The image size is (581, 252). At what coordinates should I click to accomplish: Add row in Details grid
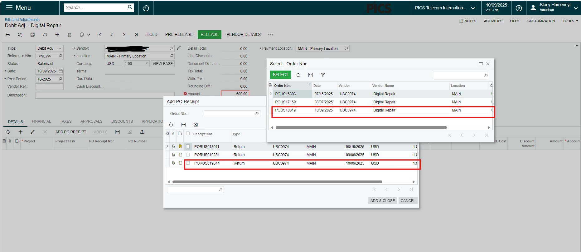(x=21, y=132)
